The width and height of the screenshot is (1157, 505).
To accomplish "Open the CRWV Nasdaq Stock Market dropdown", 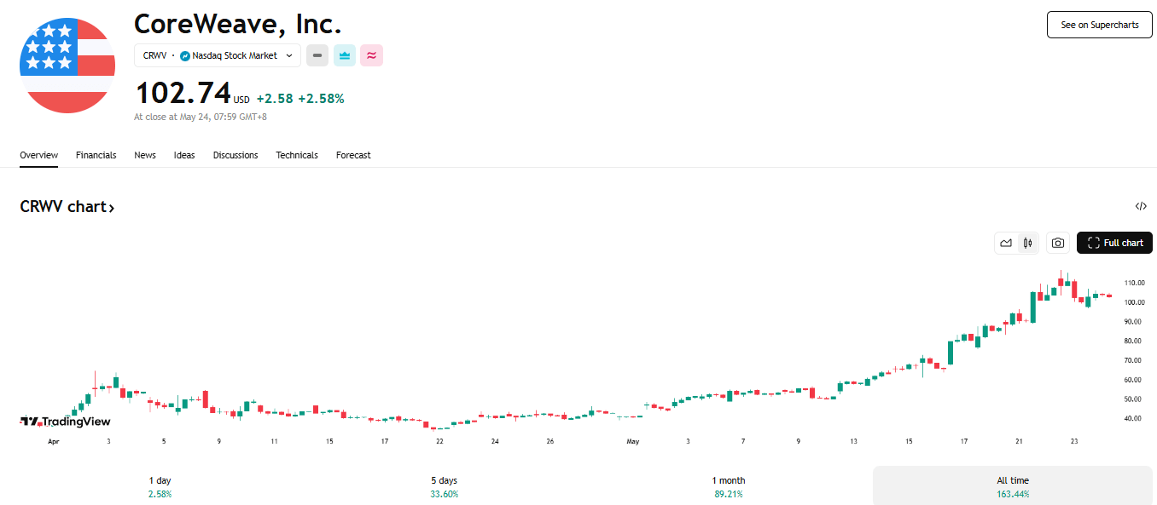I will [x=218, y=55].
